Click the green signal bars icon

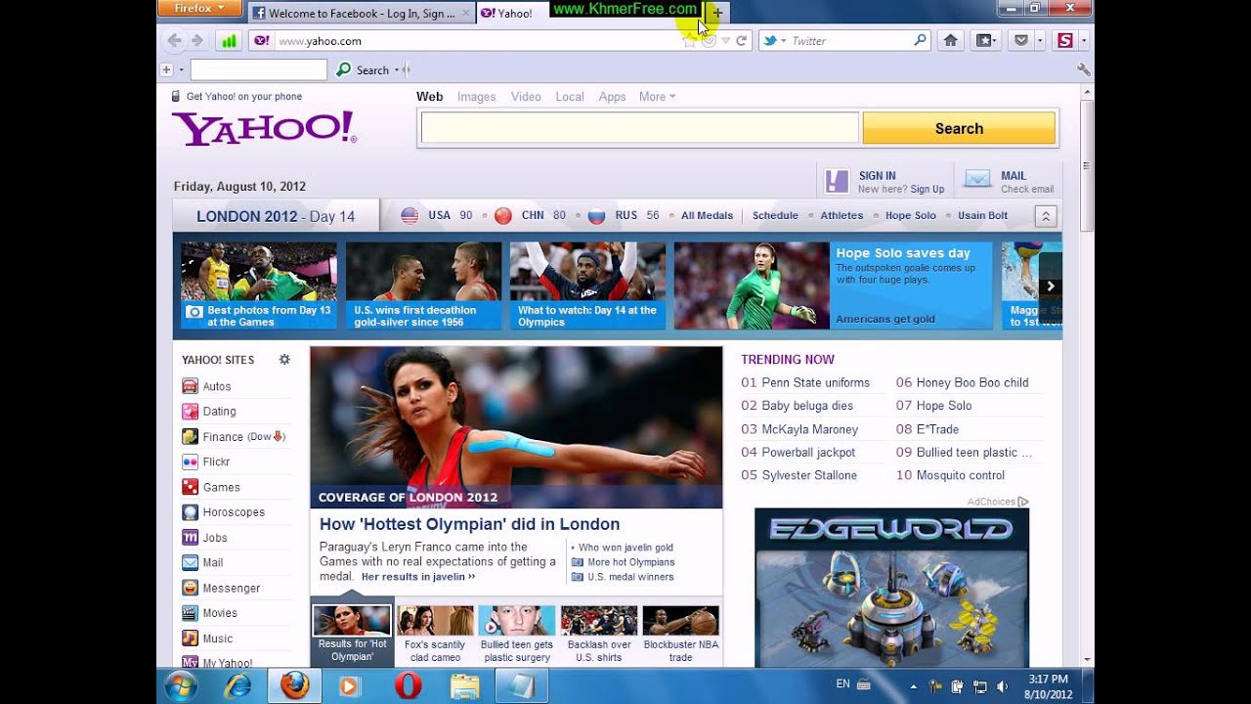(x=228, y=41)
